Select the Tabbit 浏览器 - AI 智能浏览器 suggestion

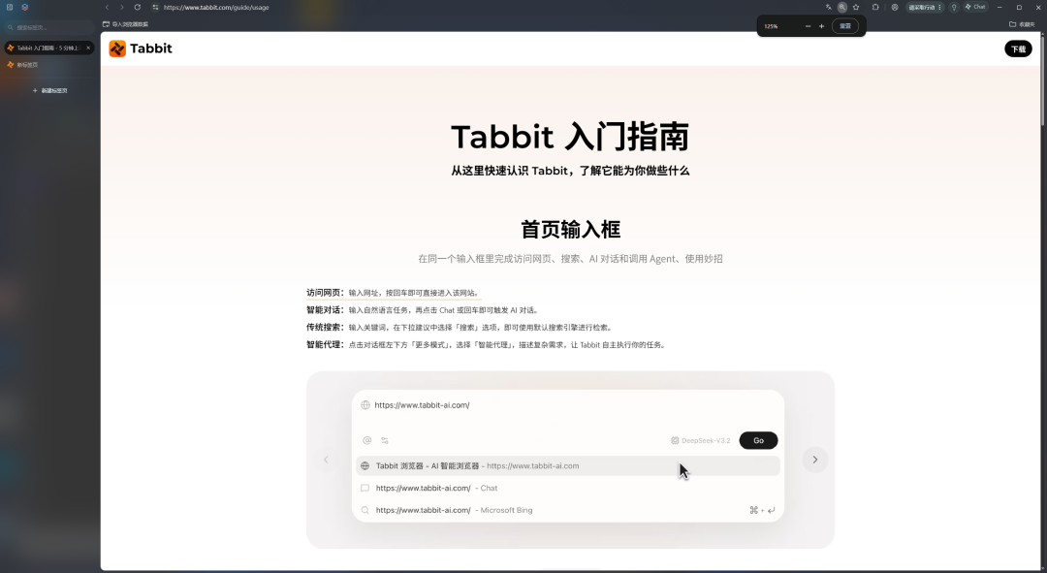tap(567, 466)
